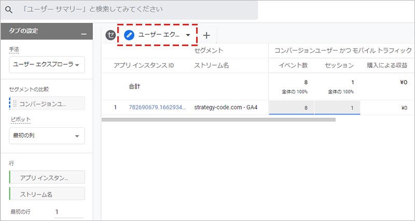Select the アプリ インスタン... row dimension chip

pyautogui.click(x=47, y=178)
